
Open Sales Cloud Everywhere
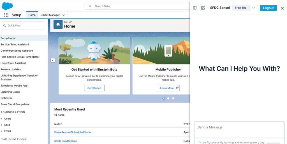15,104
